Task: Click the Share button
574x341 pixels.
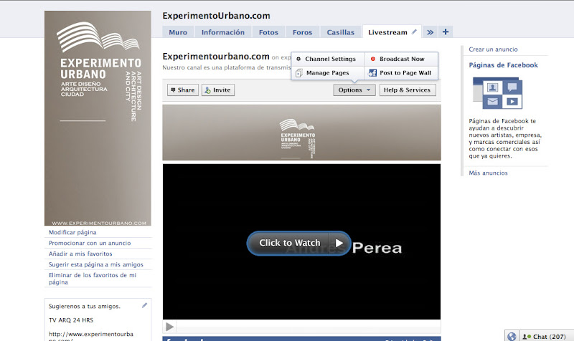Action: (x=183, y=90)
